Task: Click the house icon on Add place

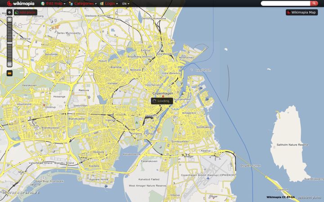Action: [x=17, y=13]
